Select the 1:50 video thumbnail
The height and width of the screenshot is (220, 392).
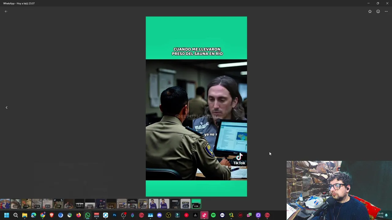(101, 204)
